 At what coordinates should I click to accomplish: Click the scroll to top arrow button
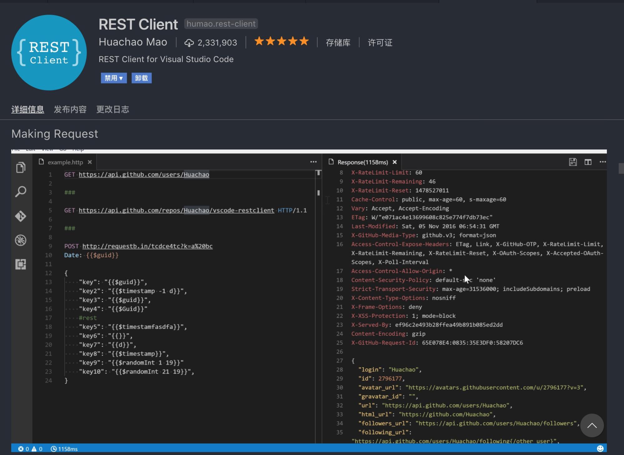pos(592,425)
